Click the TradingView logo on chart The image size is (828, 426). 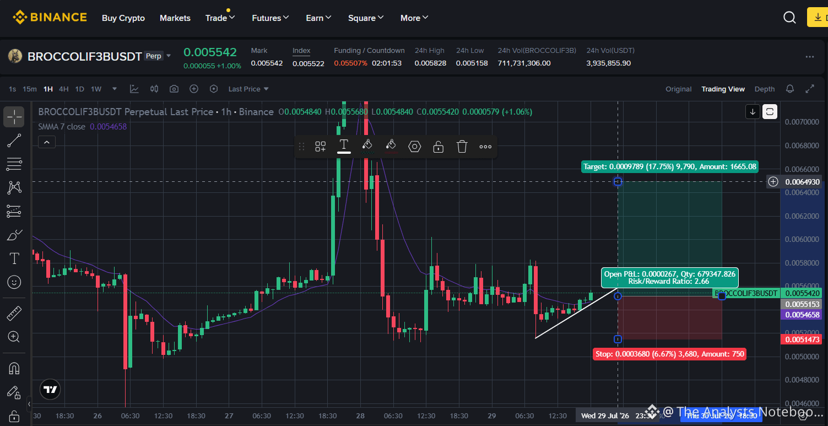click(x=50, y=390)
